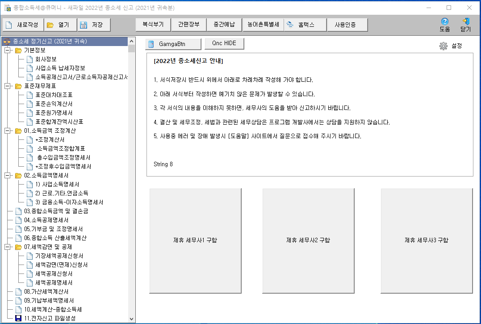Collapse the 기본정보 tree node
The width and height of the screenshot is (481, 324).
pos(7,50)
